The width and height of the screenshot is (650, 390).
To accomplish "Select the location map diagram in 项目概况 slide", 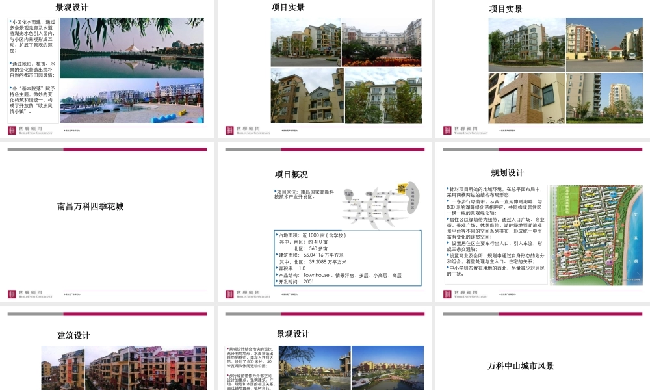I will click(x=380, y=205).
